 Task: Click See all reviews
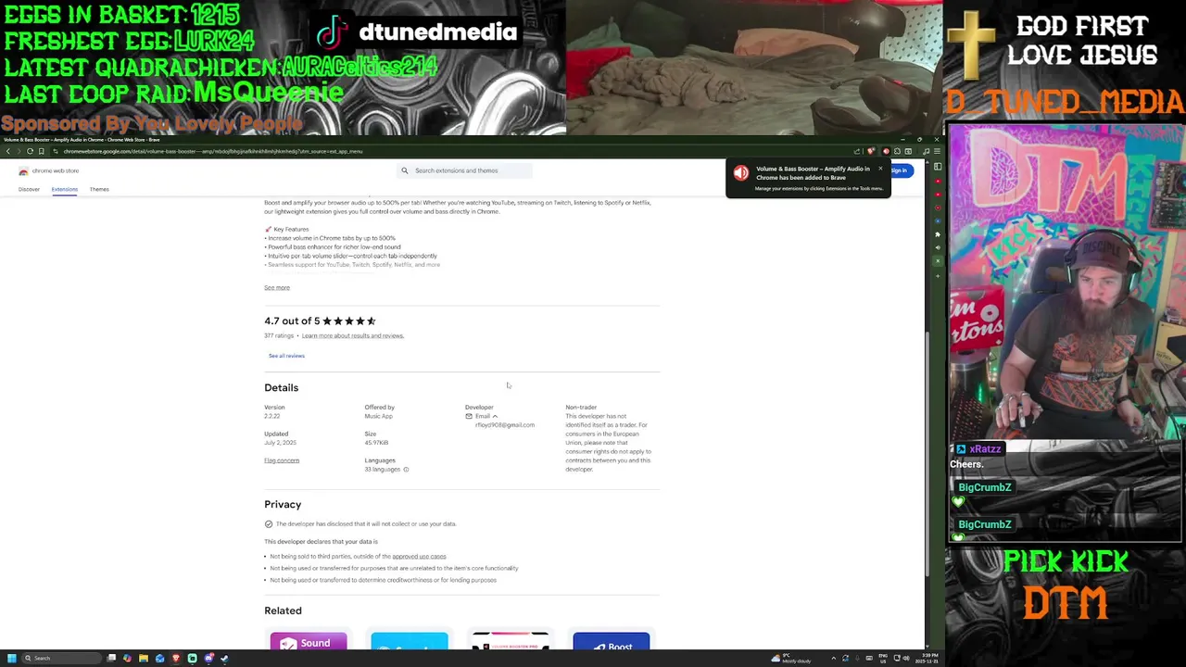[x=286, y=356]
